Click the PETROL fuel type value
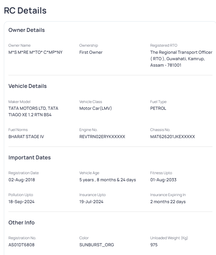Screen dimensions: 216x255 [x=158, y=108]
